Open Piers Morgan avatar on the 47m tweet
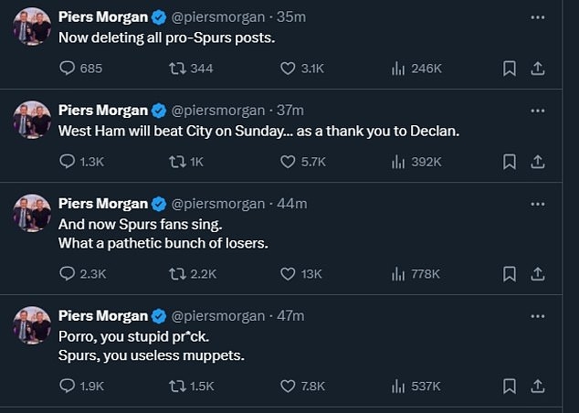The height and width of the screenshot is (413, 579). click(32, 325)
